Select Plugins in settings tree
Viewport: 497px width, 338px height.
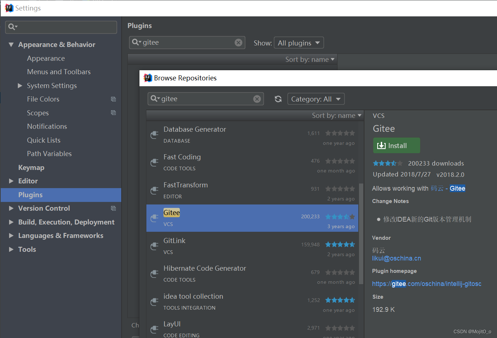tap(61, 195)
